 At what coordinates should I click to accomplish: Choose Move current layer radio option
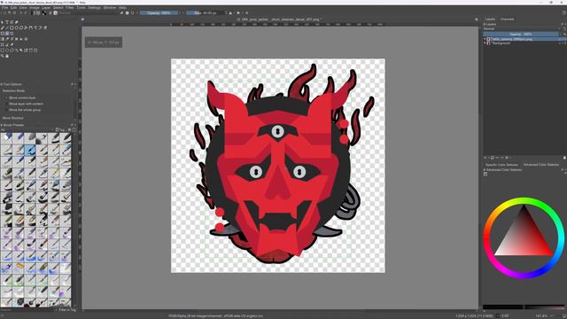21,98
